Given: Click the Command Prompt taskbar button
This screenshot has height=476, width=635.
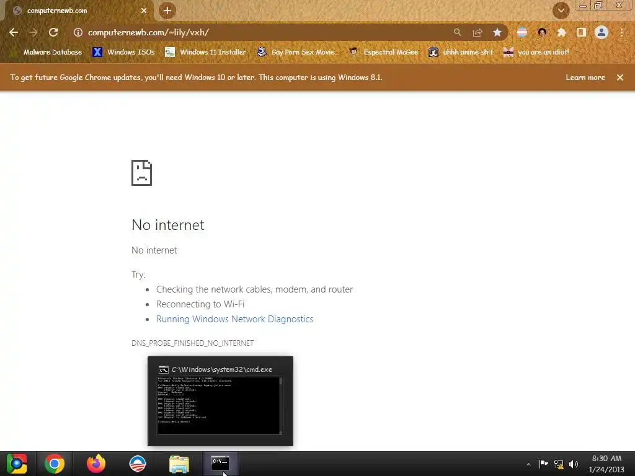Looking at the screenshot, I should [x=220, y=464].
